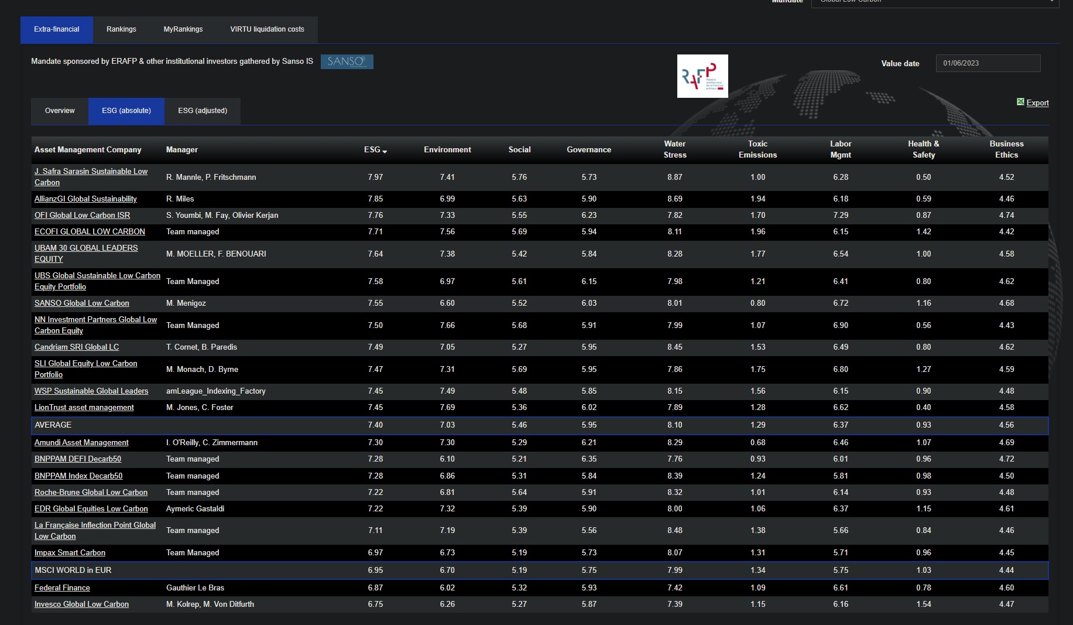Click the mandate sponsor description text

pos(172,62)
